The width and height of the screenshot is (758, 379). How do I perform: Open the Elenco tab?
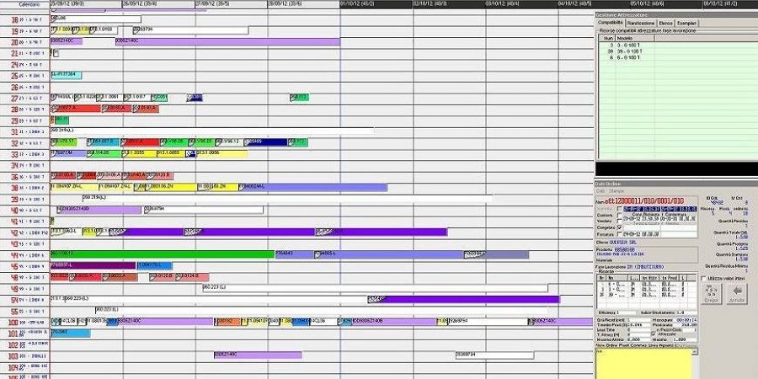665,24
